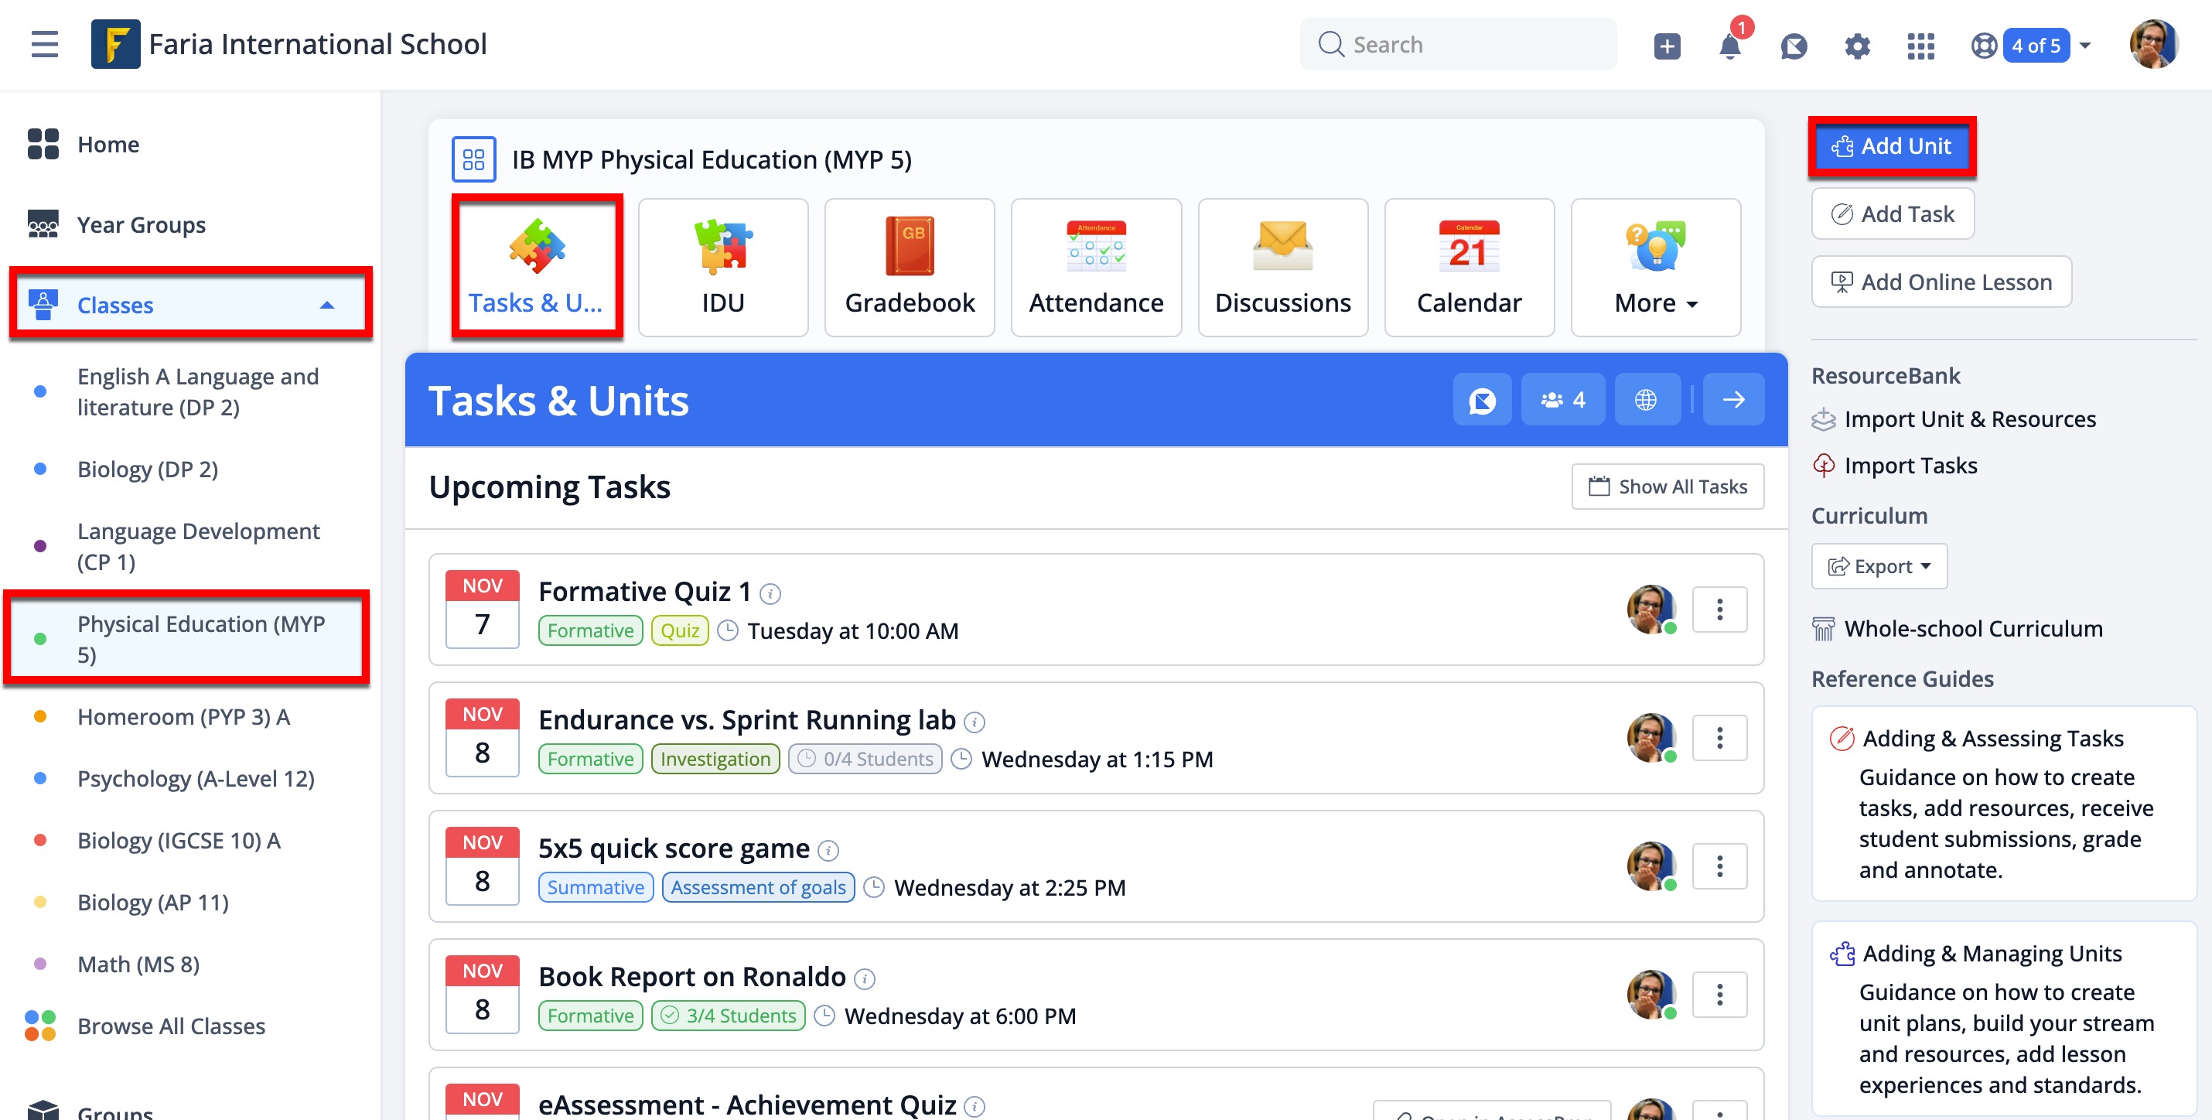Click the members icon showing 4 students
This screenshot has width=2212, height=1120.
click(x=1562, y=398)
